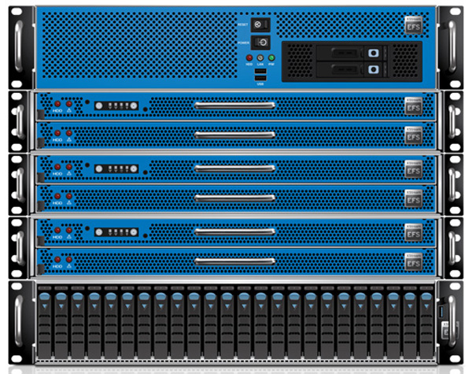The image size is (472, 374).
Task: Click the EFS badge on the third 1U server
Action: click(414, 169)
